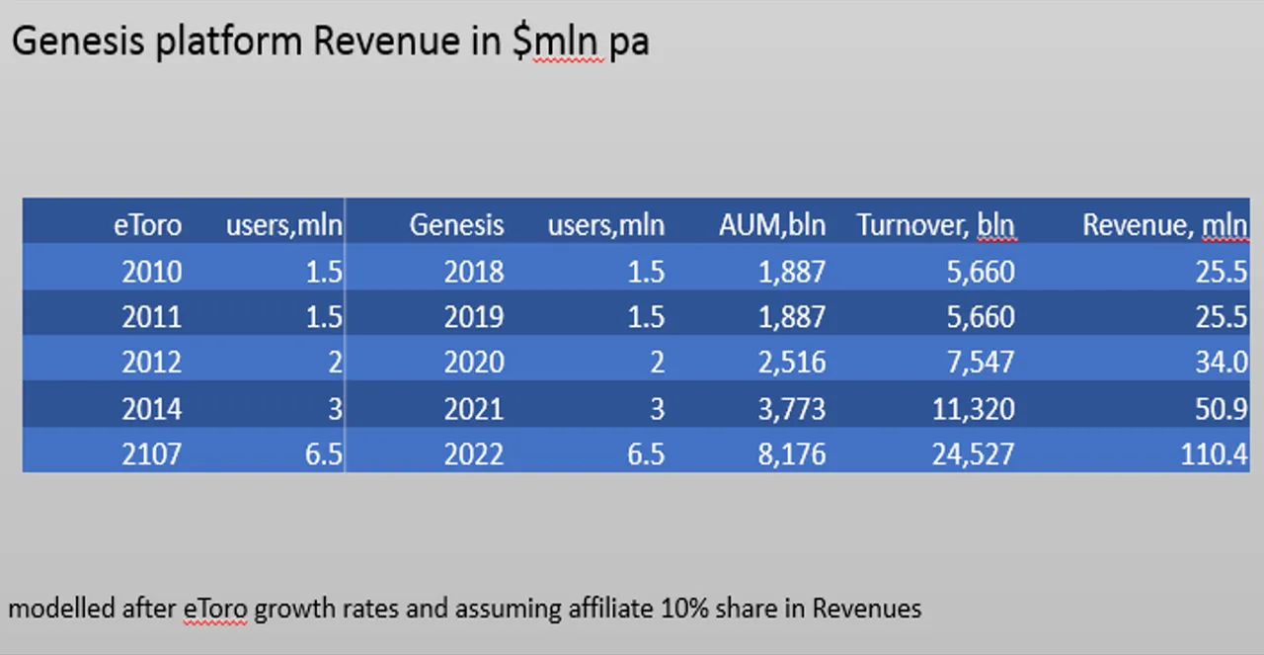Select the Genesis year cell '2019'

point(474,316)
